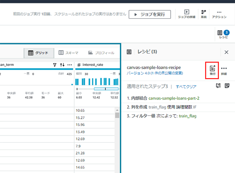The height and width of the screenshot is (173, 235).
Task: Open ジョブの詳細 job details icon
Action: pyautogui.click(x=187, y=14)
